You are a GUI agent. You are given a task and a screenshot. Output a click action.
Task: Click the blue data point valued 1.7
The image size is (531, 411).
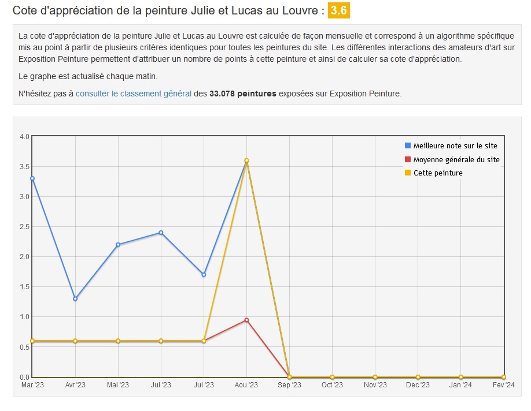click(204, 275)
